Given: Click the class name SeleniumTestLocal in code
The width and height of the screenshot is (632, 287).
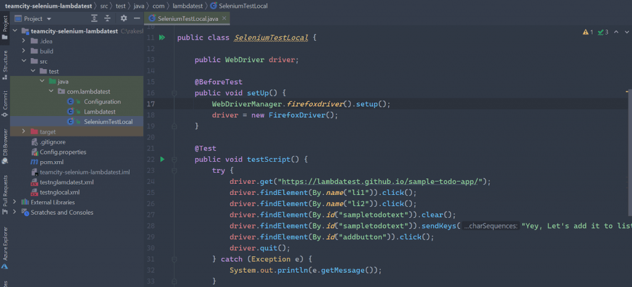Looking at the screenshot, I should [272, 38].
